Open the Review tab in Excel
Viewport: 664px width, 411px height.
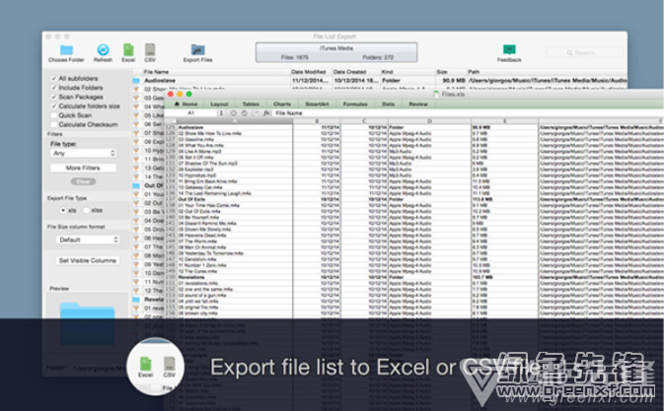418,104
